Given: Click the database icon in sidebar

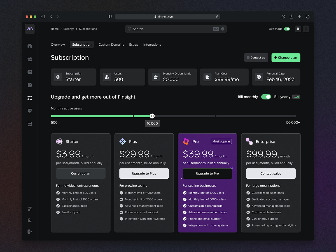Looking at the screenshot, I should coord(30,124).
